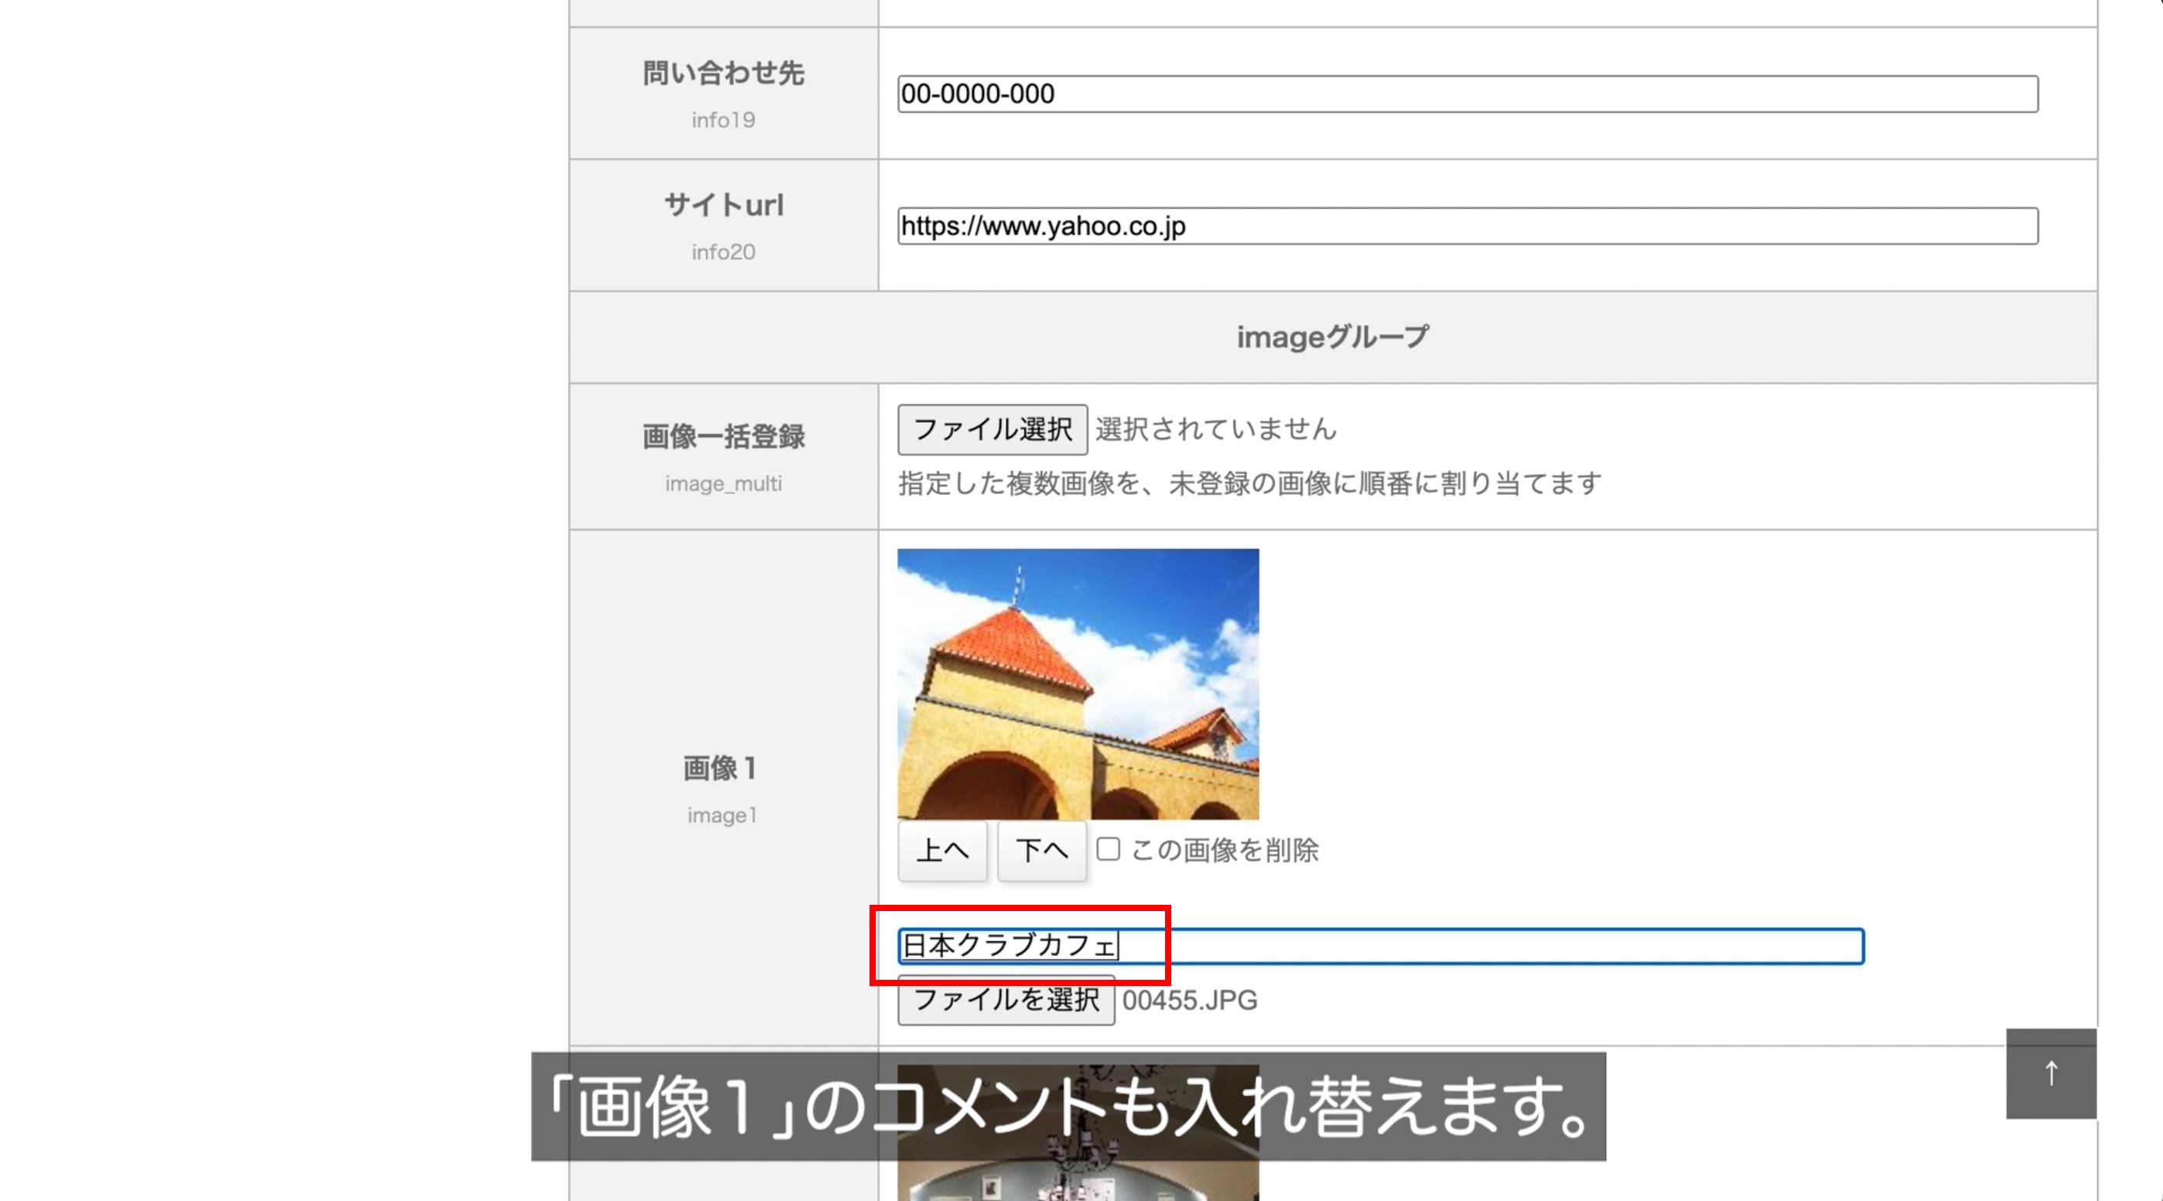Click the サイトurl input field

1467,226
